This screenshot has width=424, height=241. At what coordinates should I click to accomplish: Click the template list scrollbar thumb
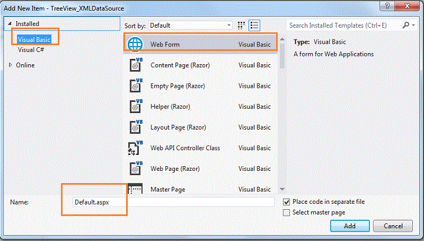tap(282, 56)
